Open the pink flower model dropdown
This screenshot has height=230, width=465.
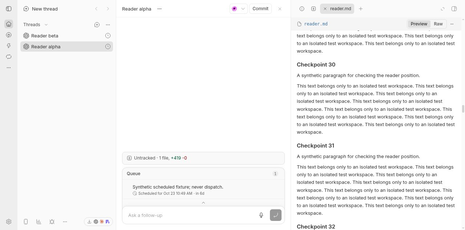tap(239, 9)
